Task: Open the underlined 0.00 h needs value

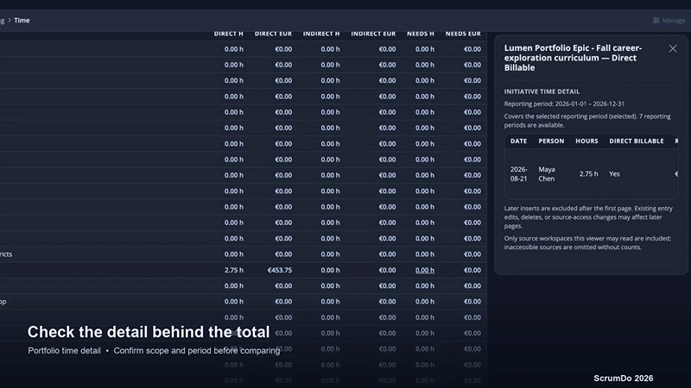Action: pos(425,270)
